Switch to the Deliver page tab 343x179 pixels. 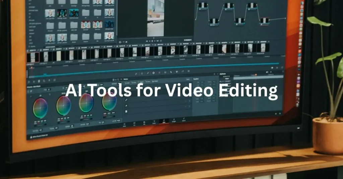tap(184, 120)
